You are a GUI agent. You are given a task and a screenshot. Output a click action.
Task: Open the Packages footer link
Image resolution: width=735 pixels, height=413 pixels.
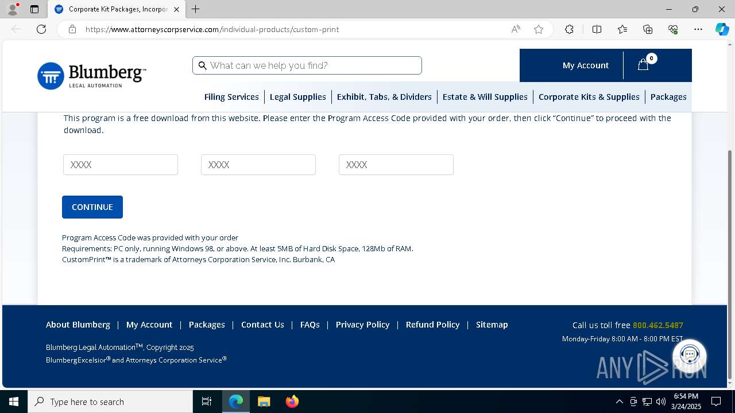207,325
